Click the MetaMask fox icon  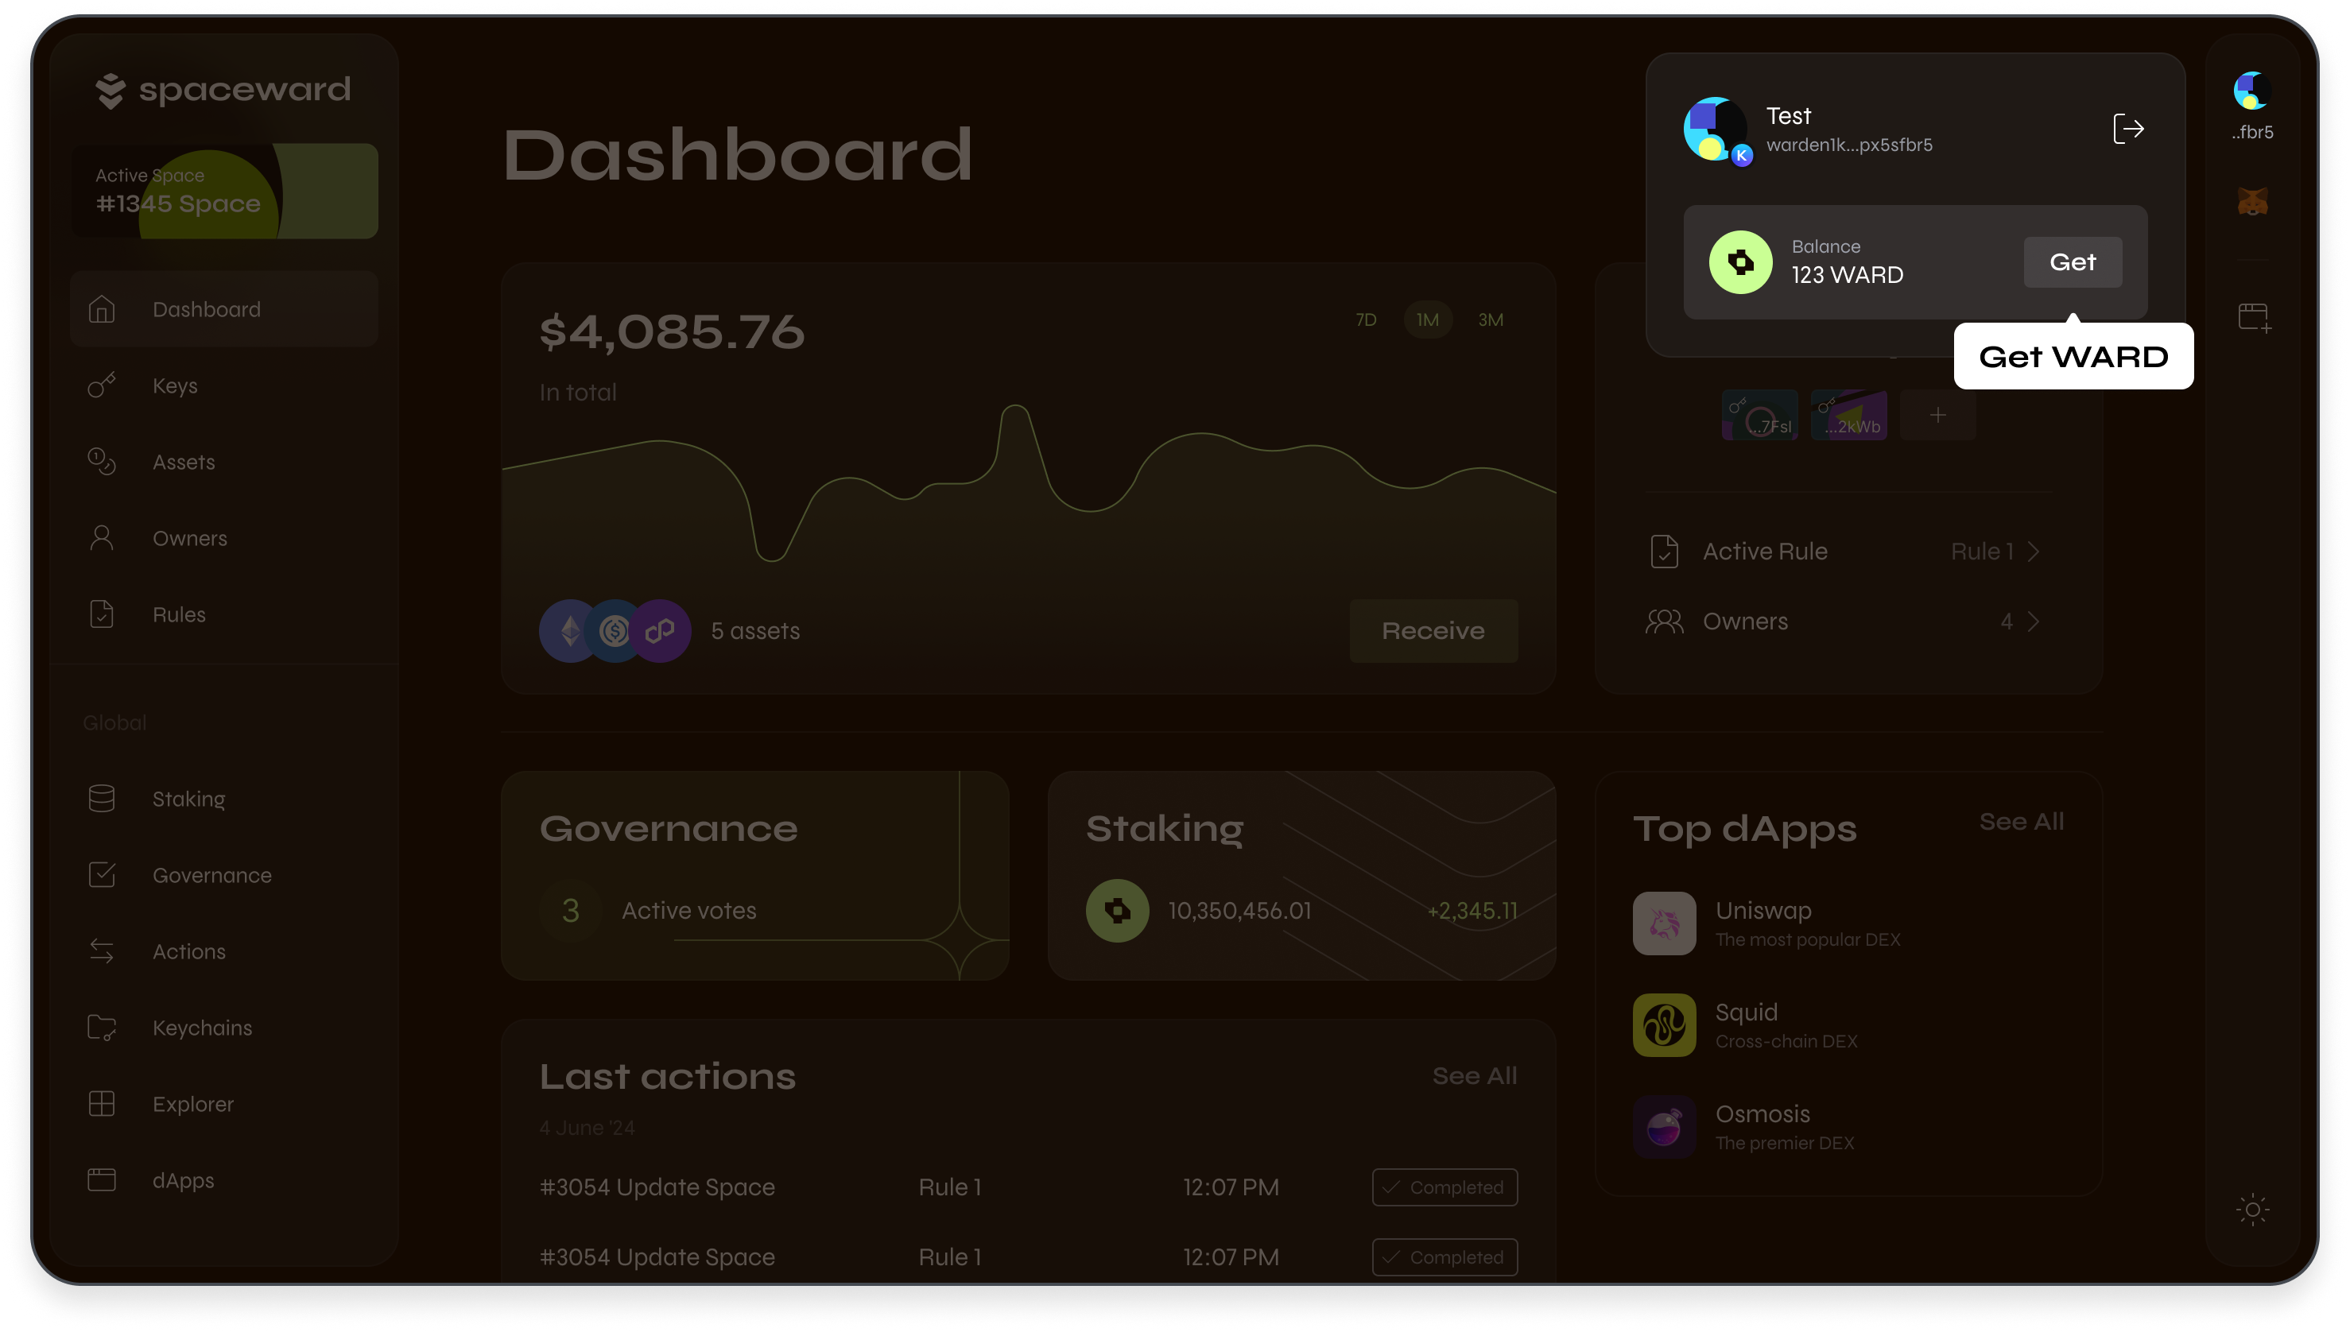coord(2252,201)
